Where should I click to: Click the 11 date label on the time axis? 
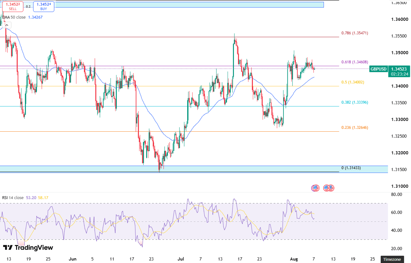112,259
